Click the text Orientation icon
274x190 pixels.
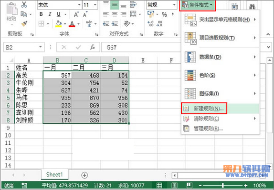click(x=127, y=23)
